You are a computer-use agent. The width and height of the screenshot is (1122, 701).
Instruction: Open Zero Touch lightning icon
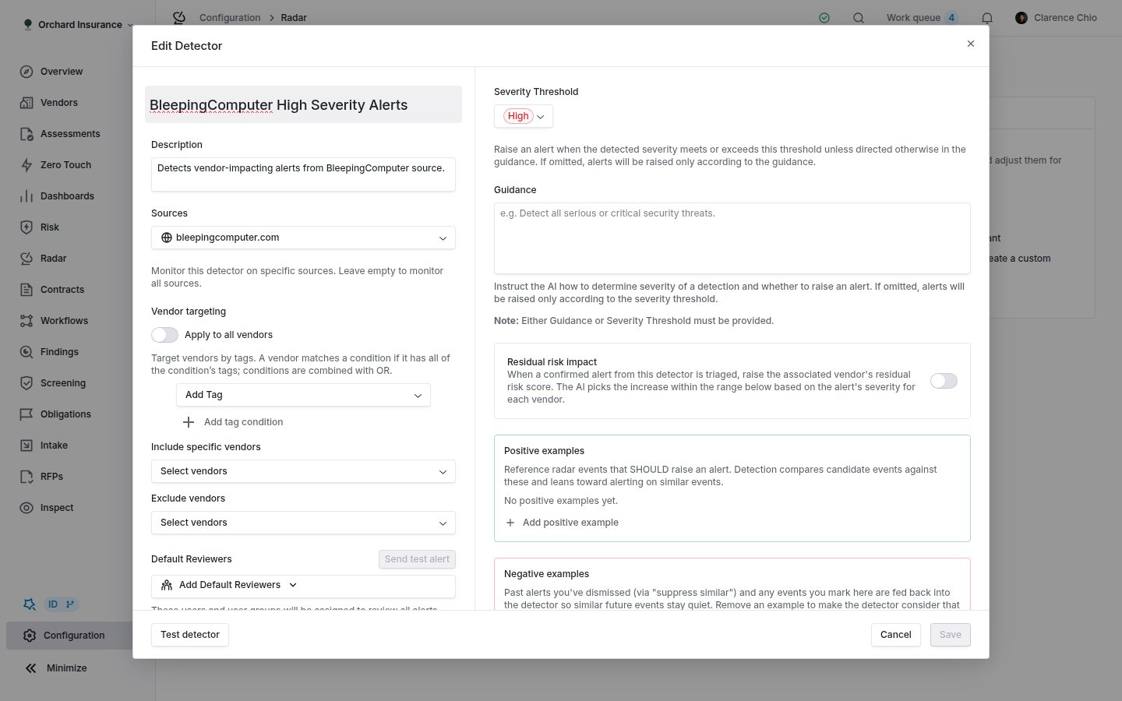point(26,165)
